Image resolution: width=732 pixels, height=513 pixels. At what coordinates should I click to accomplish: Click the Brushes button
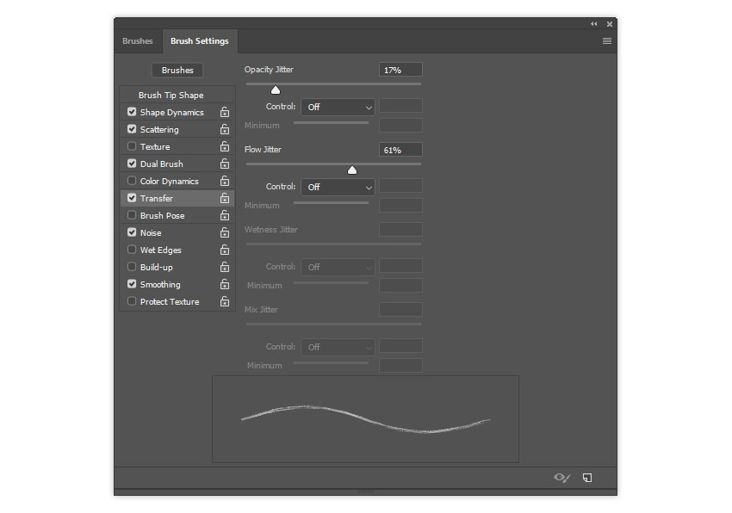177,71
